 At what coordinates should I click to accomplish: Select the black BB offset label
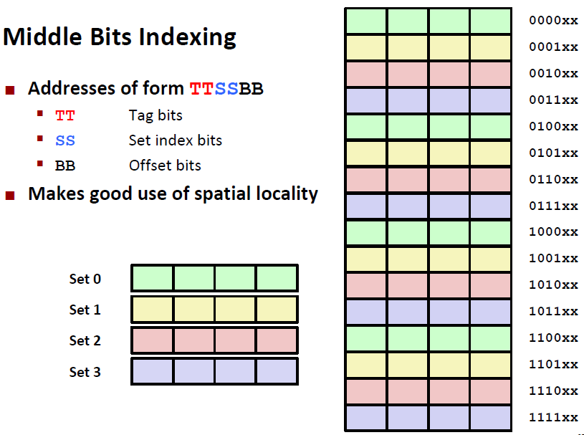pos(65,166)
